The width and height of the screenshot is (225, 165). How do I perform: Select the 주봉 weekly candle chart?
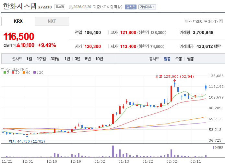pos(179,59)
